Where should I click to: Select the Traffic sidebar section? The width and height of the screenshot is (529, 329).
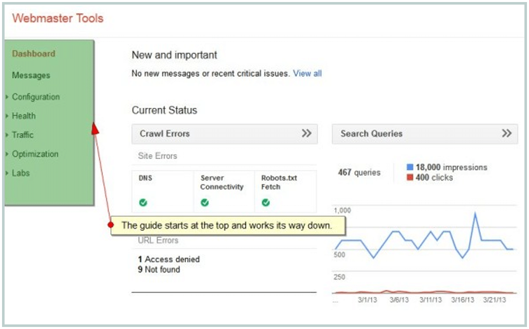coord(22,135)
